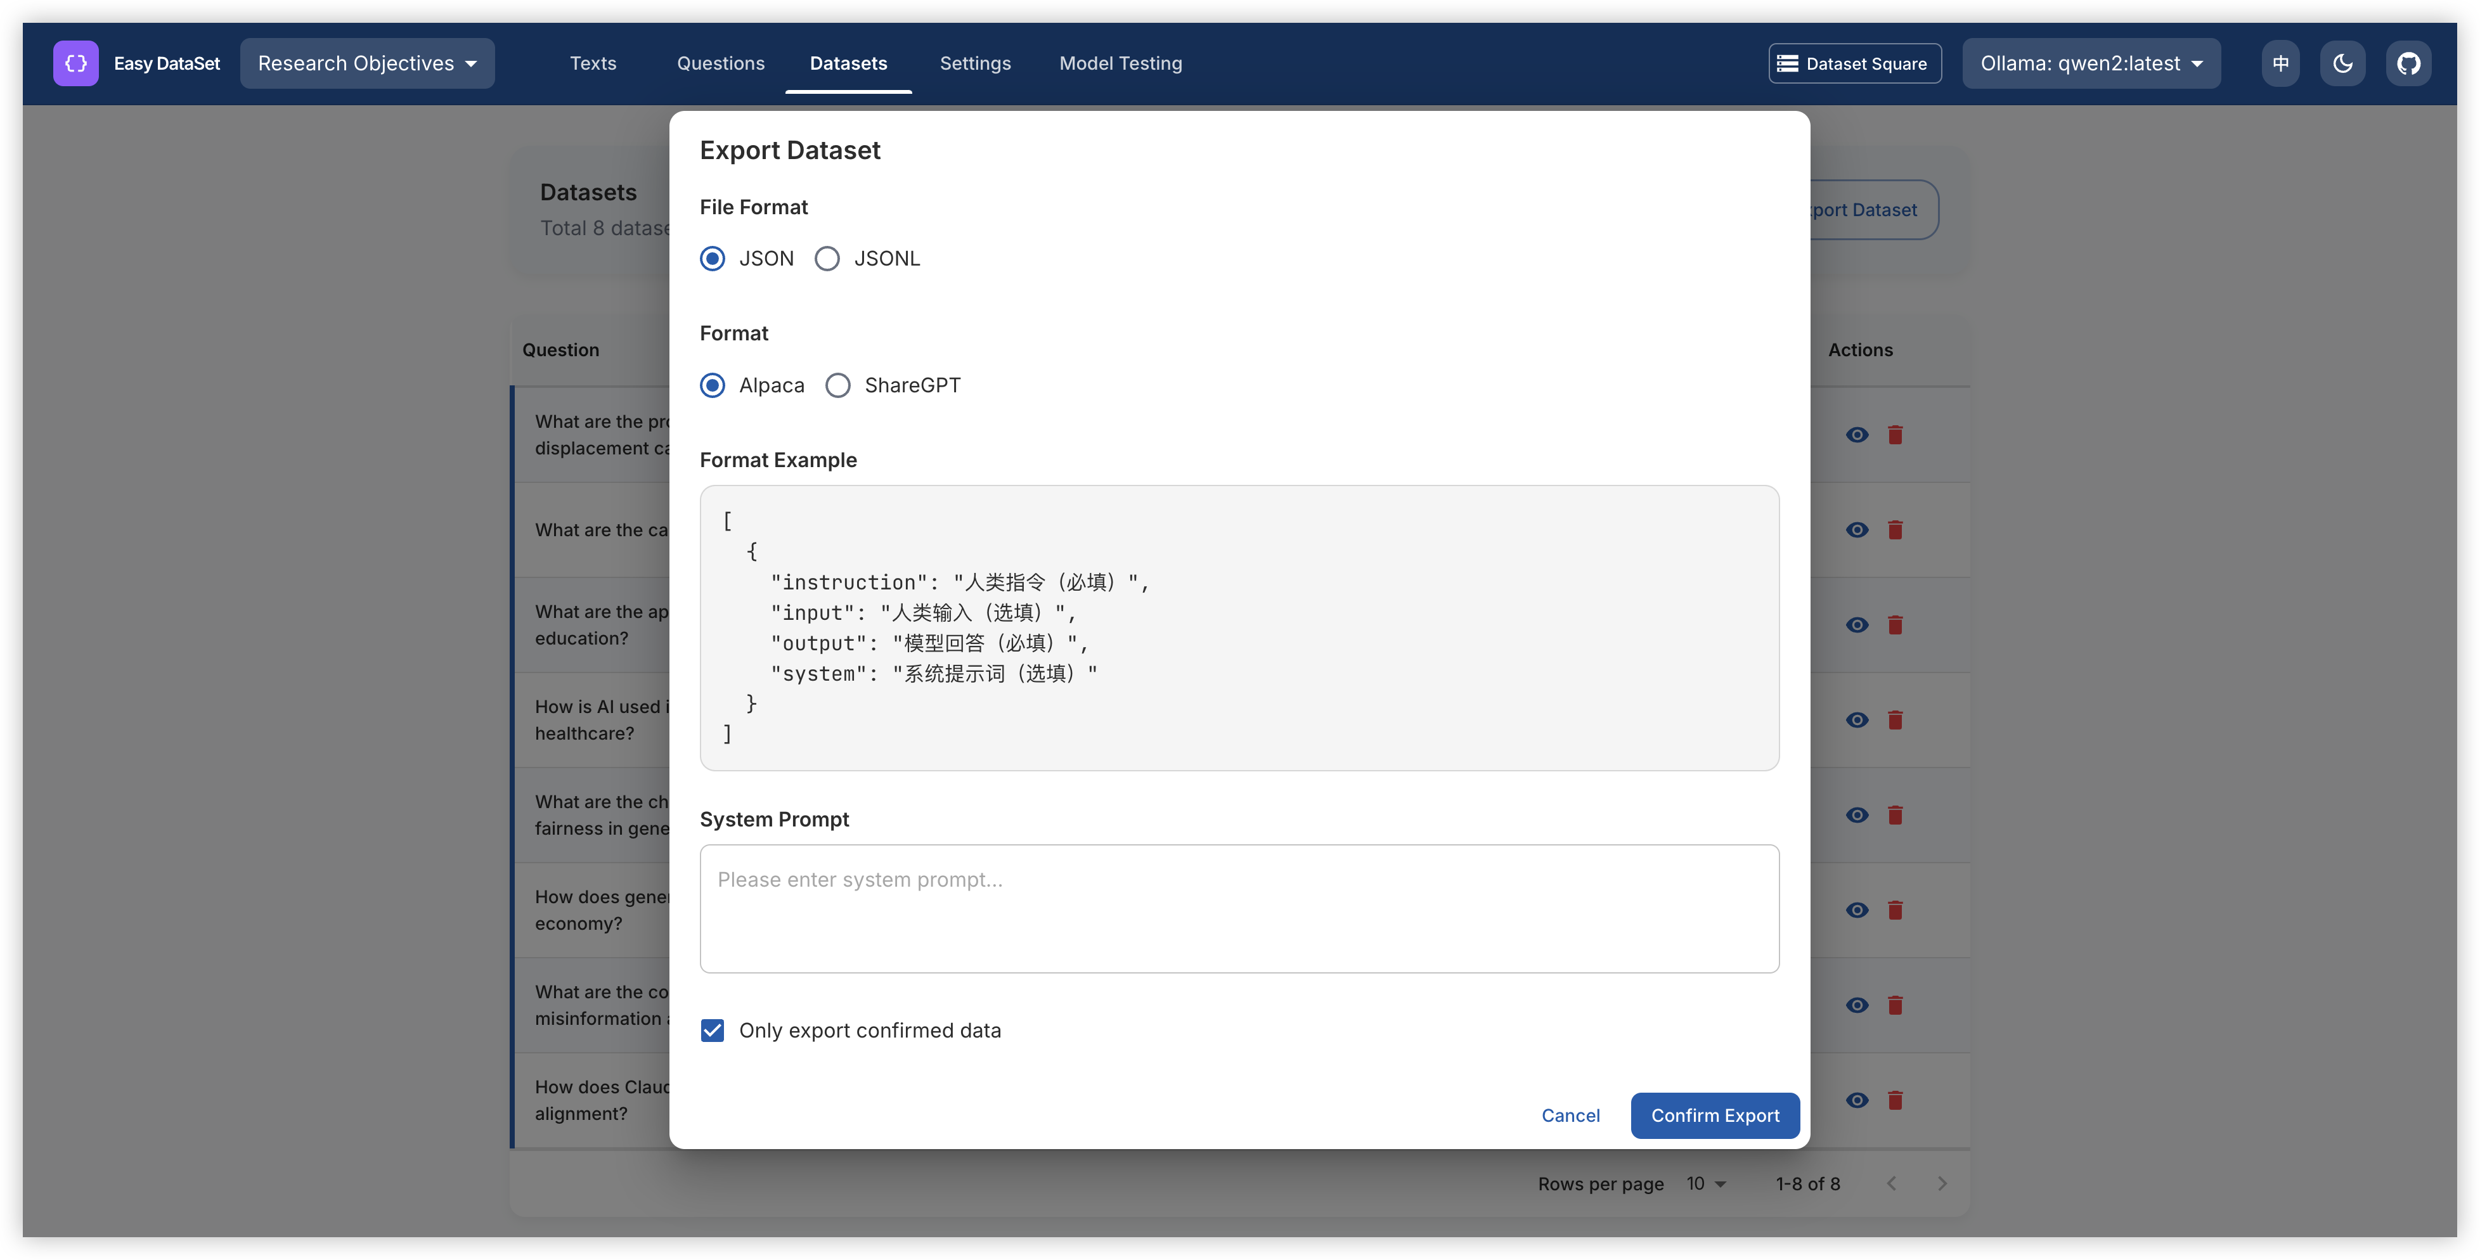Open the rows per page dropdown

(x=1706, y=1184)
